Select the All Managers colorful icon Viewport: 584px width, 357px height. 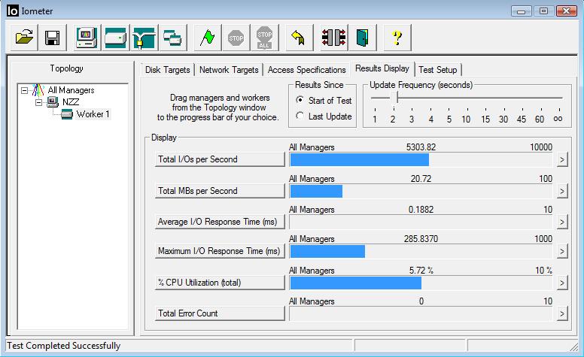[x=38, y=90]
